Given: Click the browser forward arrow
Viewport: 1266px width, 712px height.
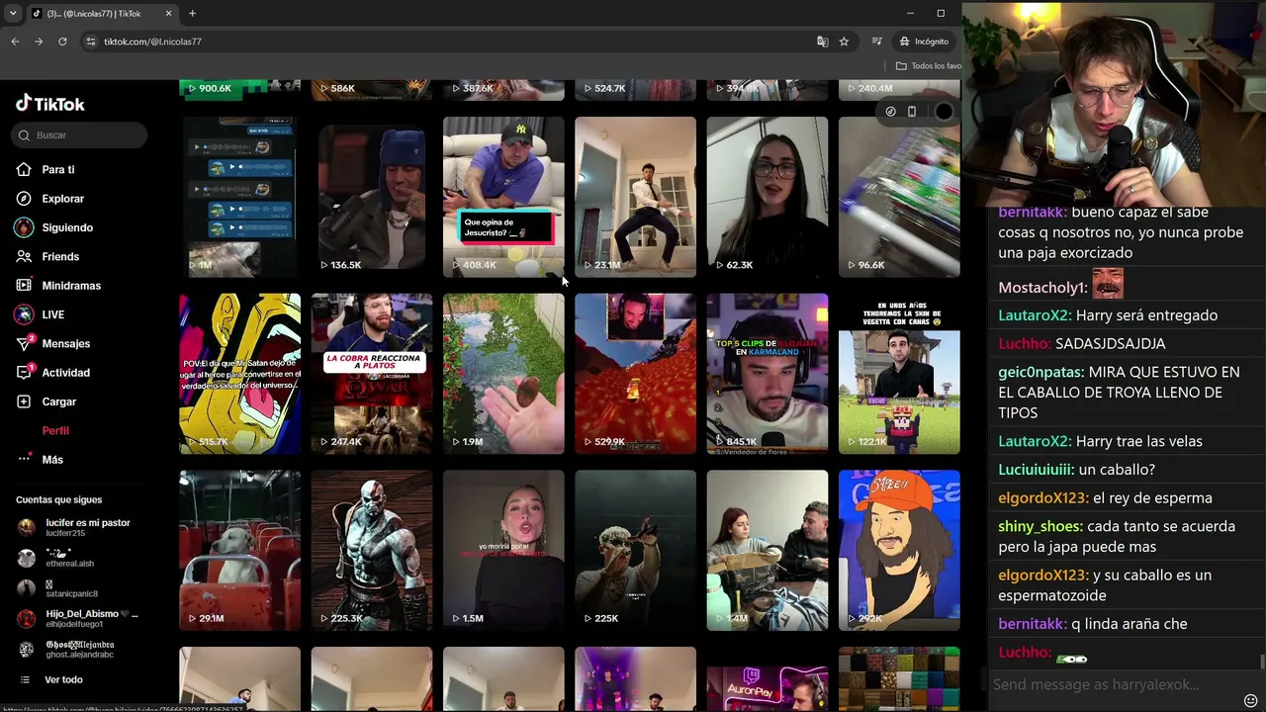Looking at the screenshot, I should [x=39, y=42].
